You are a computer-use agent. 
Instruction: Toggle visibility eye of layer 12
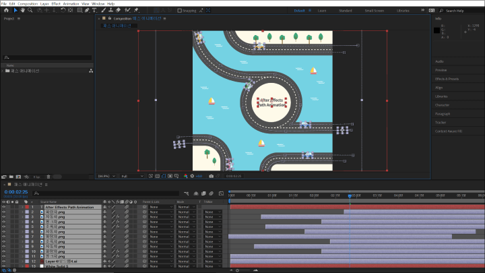click(4, 262)
